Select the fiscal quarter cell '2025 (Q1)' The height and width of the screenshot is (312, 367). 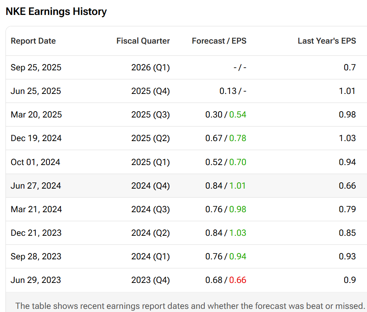[150, 162]
